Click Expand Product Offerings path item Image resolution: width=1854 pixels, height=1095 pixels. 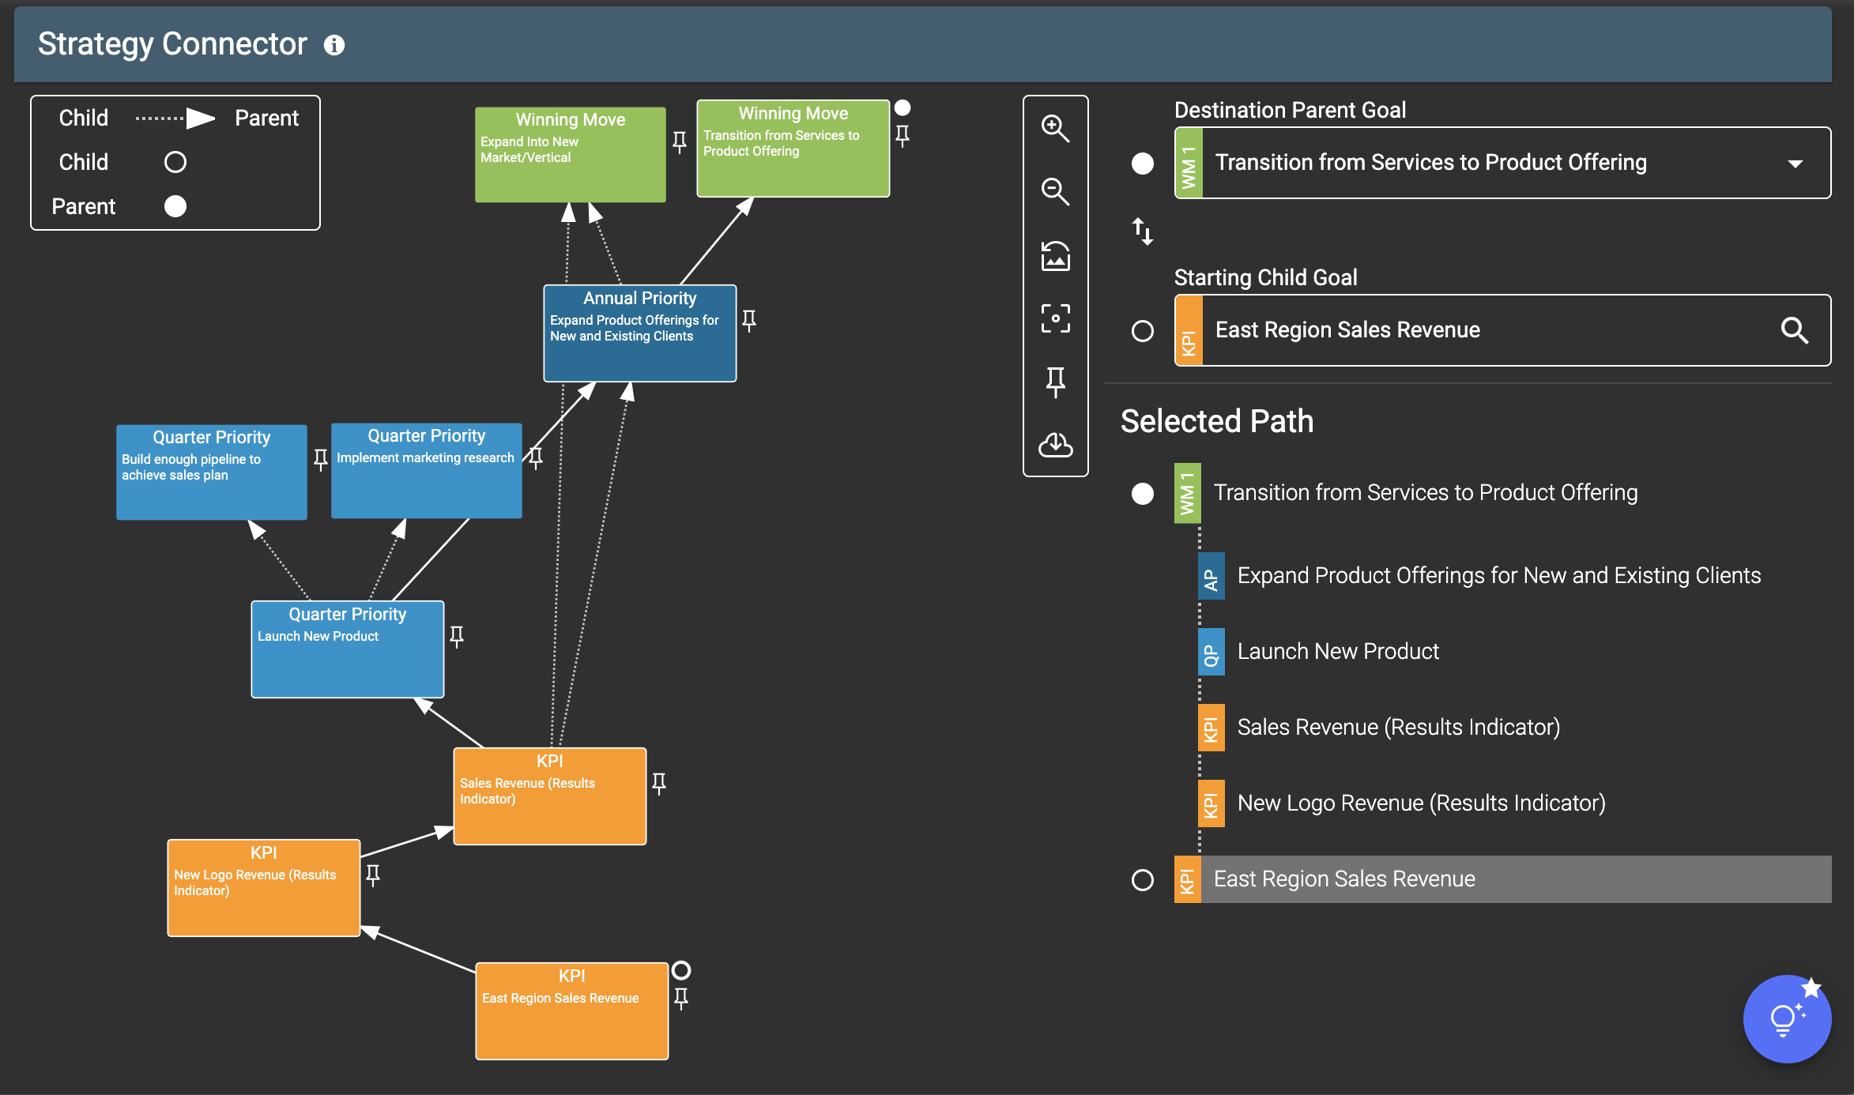tap(1498, 576)
